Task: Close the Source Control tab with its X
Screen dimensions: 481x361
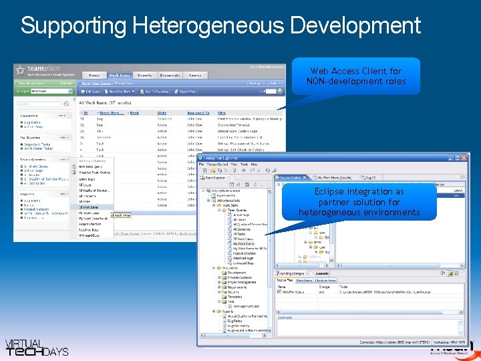Action: (305, 177)
